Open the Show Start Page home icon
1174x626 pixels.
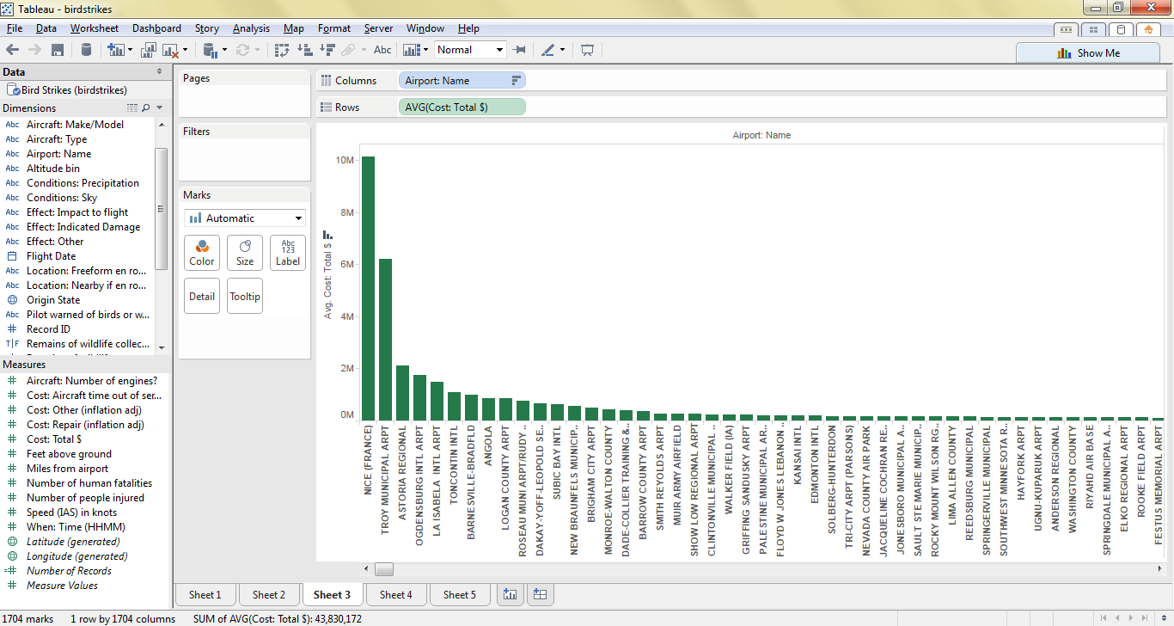coord(1148,29)
